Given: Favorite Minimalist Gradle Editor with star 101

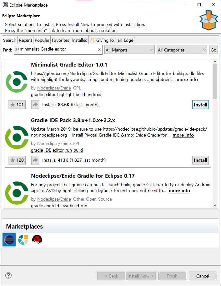Looking at the screenshot, I should (x=17, y=105).
